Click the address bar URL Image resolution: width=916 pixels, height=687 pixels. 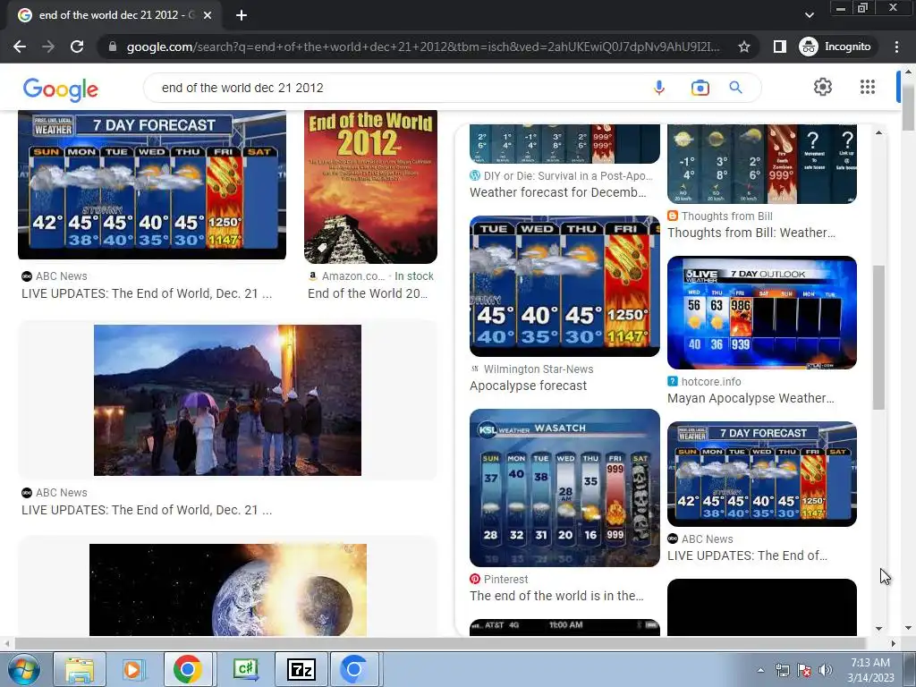point(423,47)
